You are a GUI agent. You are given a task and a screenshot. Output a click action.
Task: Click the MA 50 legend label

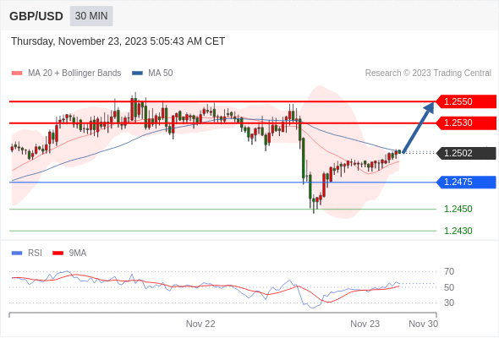tap(161, 74)
